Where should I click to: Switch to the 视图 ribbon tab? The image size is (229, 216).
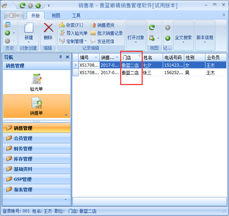(x=56, y=16)
